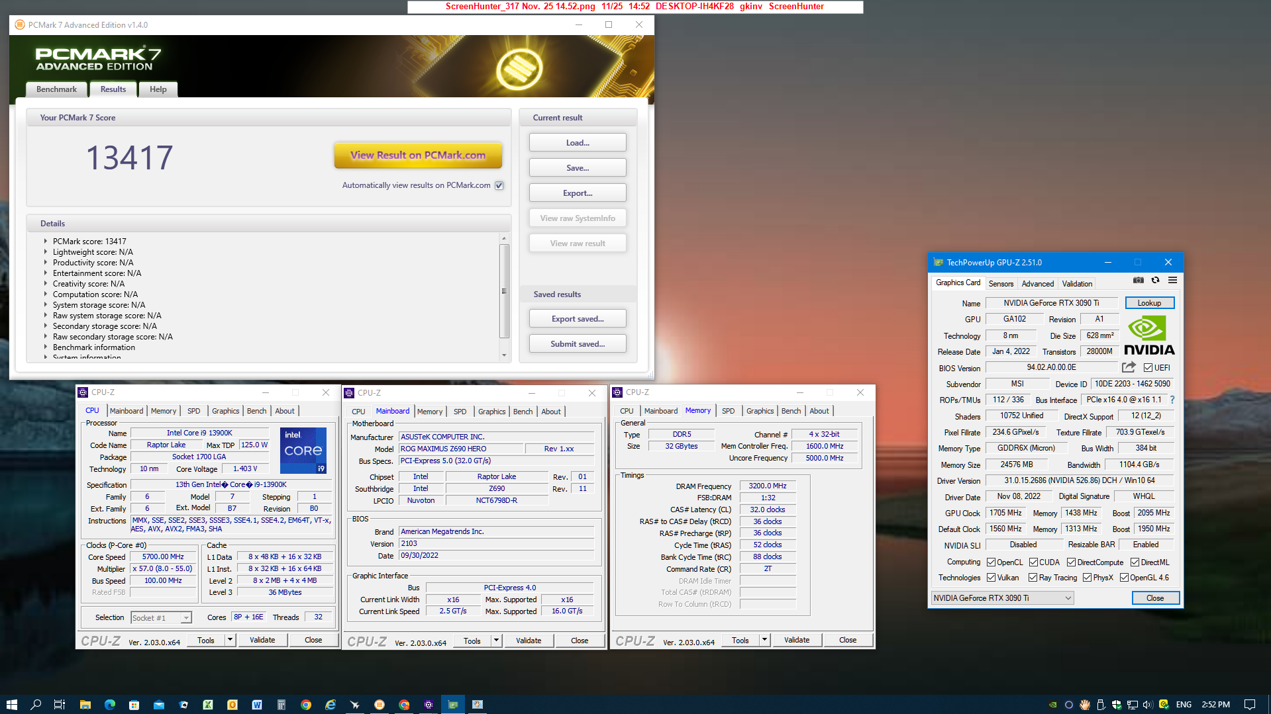The image size is (1271, 714).
Task: Open the GPU-Z hamburger menu
Action: click(1172, 280)
